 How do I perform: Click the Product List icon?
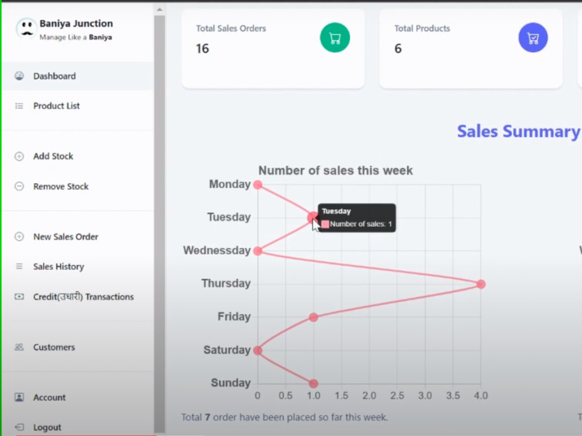point(19,106)
